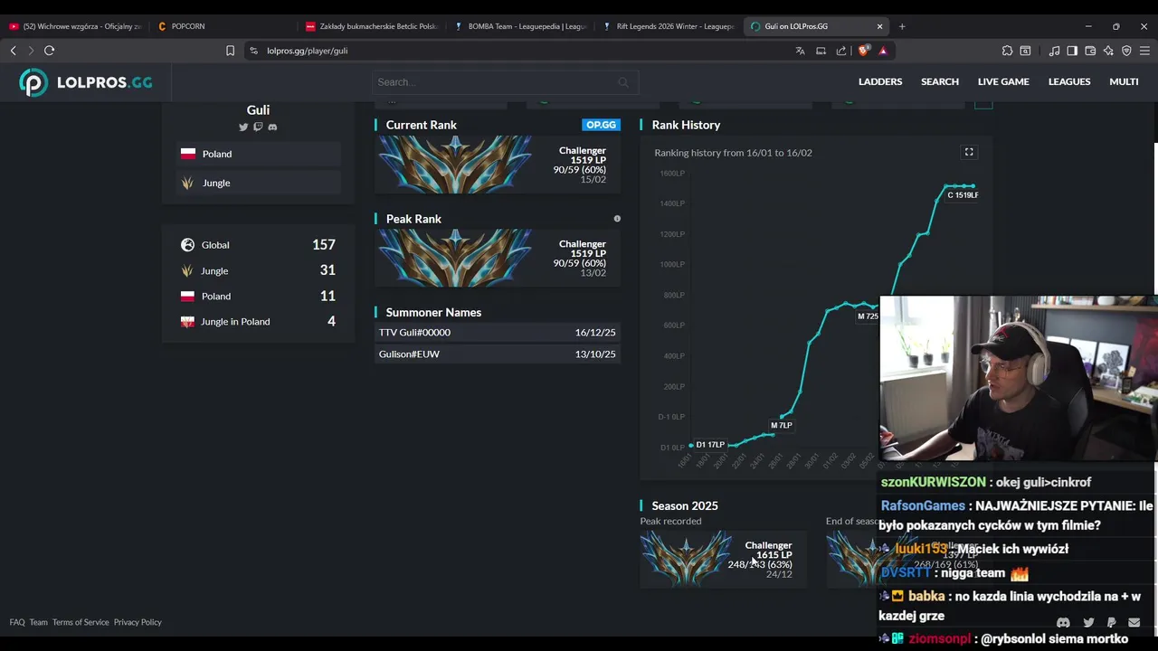The image size is (1158, 651).
Task: Click the browser address bar URL
Action: point(307,51)
